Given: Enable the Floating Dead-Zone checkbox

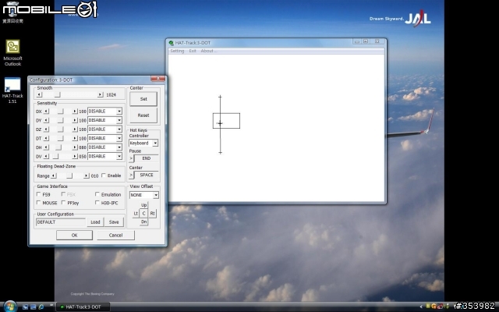Looking at the screenshot, I should [104, 175].
